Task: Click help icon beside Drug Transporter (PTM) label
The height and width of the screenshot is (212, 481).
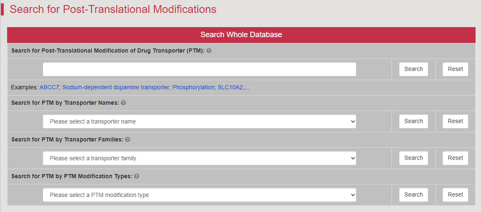Action: pos(209,51)
